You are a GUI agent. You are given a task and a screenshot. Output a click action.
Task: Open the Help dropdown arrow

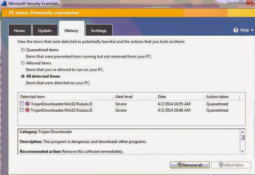(x=252, y=30)
